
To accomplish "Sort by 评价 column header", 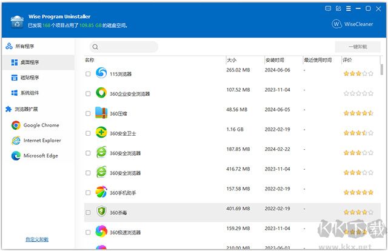I will pyautogui.click(x=347, y=60).
